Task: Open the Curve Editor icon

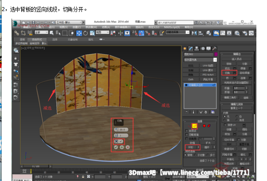Action: pos(223,33)
